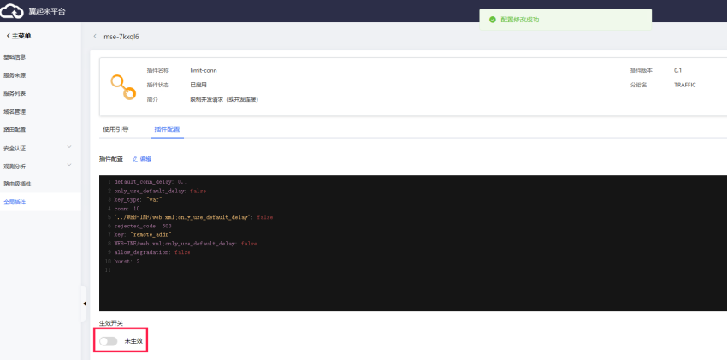This screenshot has width=727, height=360.
Task: Open 基础信息 in the sidebar
Action: tap(15, 57)
